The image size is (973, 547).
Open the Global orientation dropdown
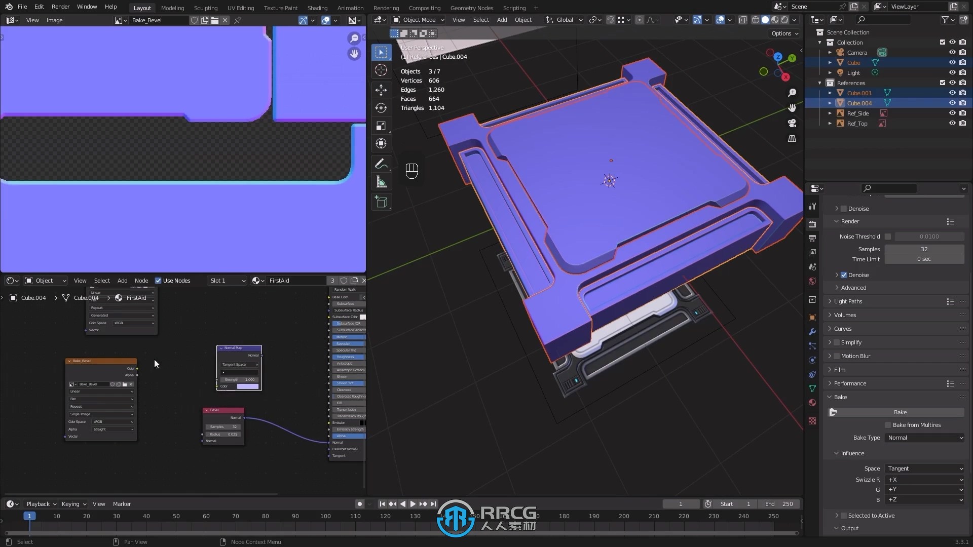(564, 20)
